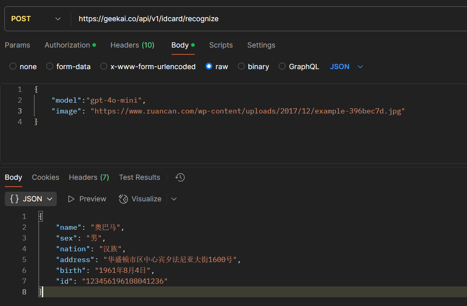Click the "model" key in request body

(66, 100)
